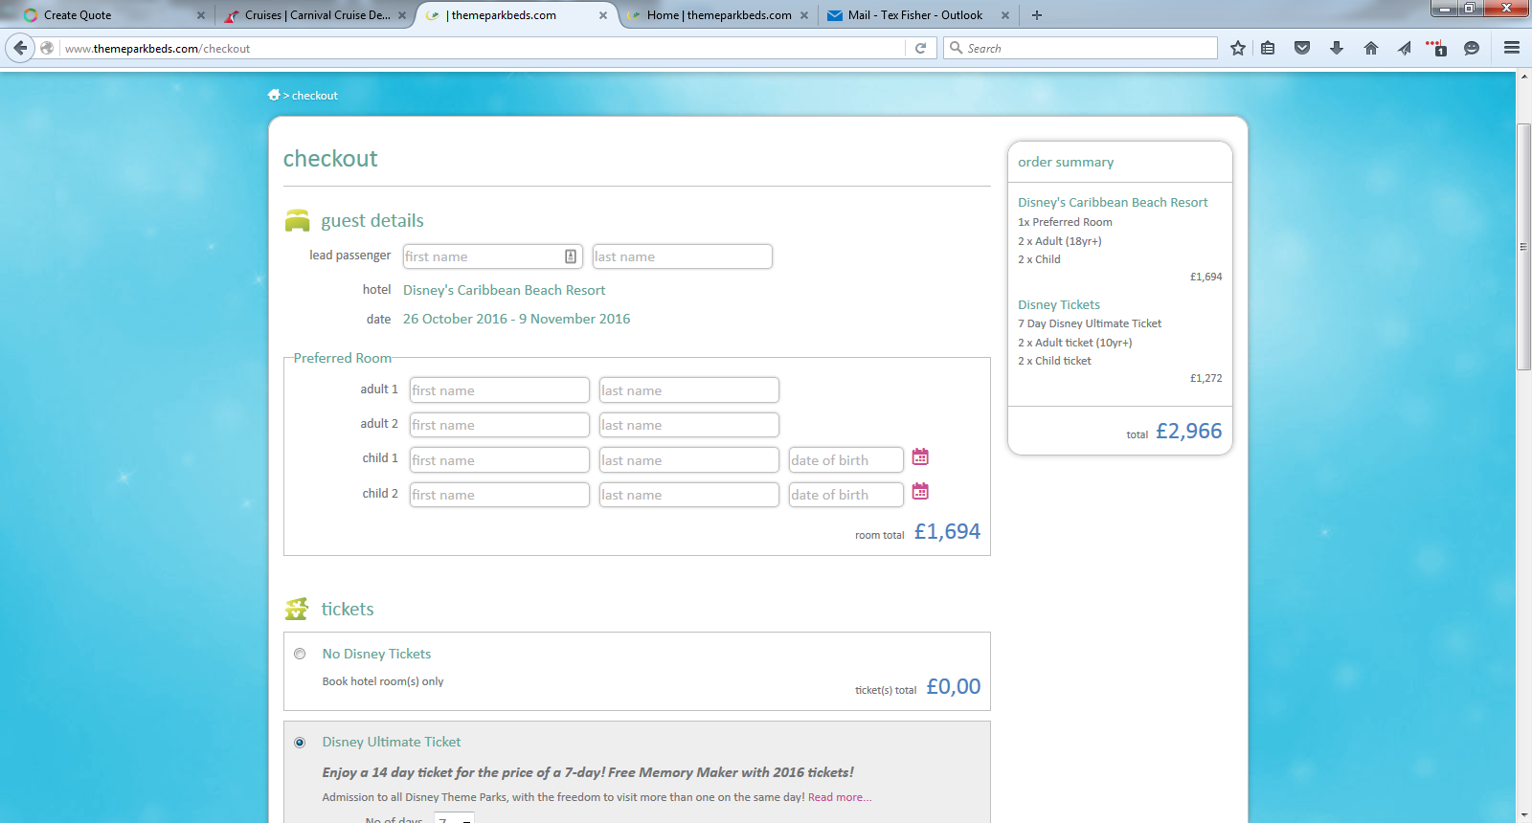Open the downloads arrow icon
Image resolution: width=1532 pixels, height=823 pixels.
click(x=1337, y=48)
